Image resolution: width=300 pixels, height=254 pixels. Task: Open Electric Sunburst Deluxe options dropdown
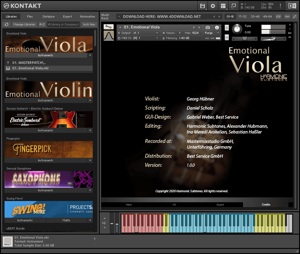tap(90, 130)
